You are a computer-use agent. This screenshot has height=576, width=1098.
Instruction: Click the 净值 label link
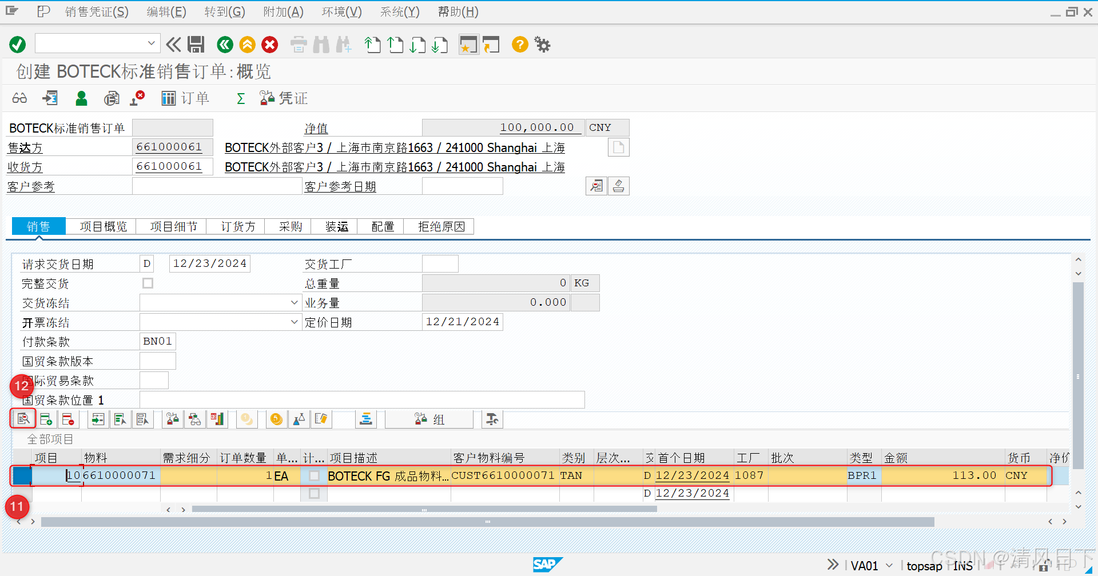point(316,128)
